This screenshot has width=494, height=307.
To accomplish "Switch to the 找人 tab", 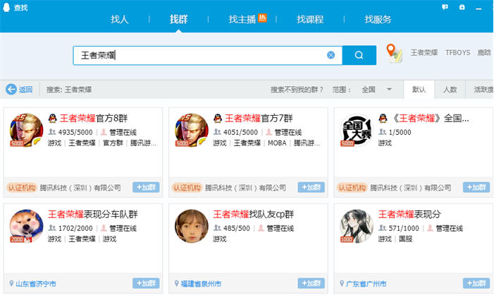I will click(x=120, y=19).
